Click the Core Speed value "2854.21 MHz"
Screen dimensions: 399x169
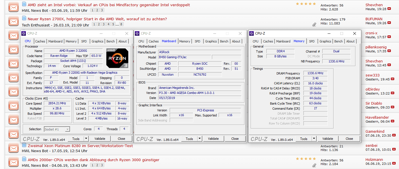pos(57,103)
